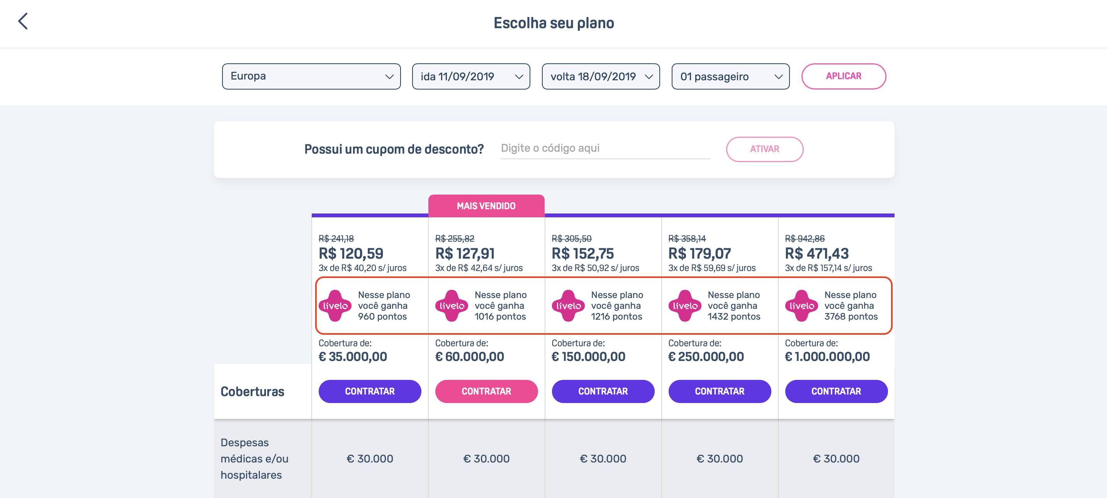1107x498 pixels.
Task: Activate coupon with the ATIVAR button
Action: pos(764,149)
